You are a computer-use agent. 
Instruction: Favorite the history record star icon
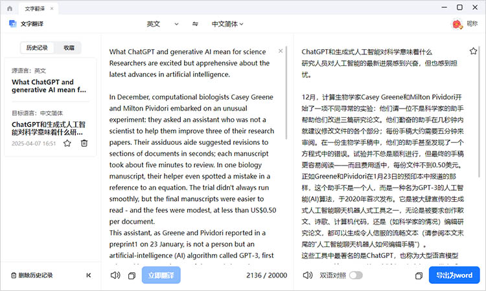[67, 143]
